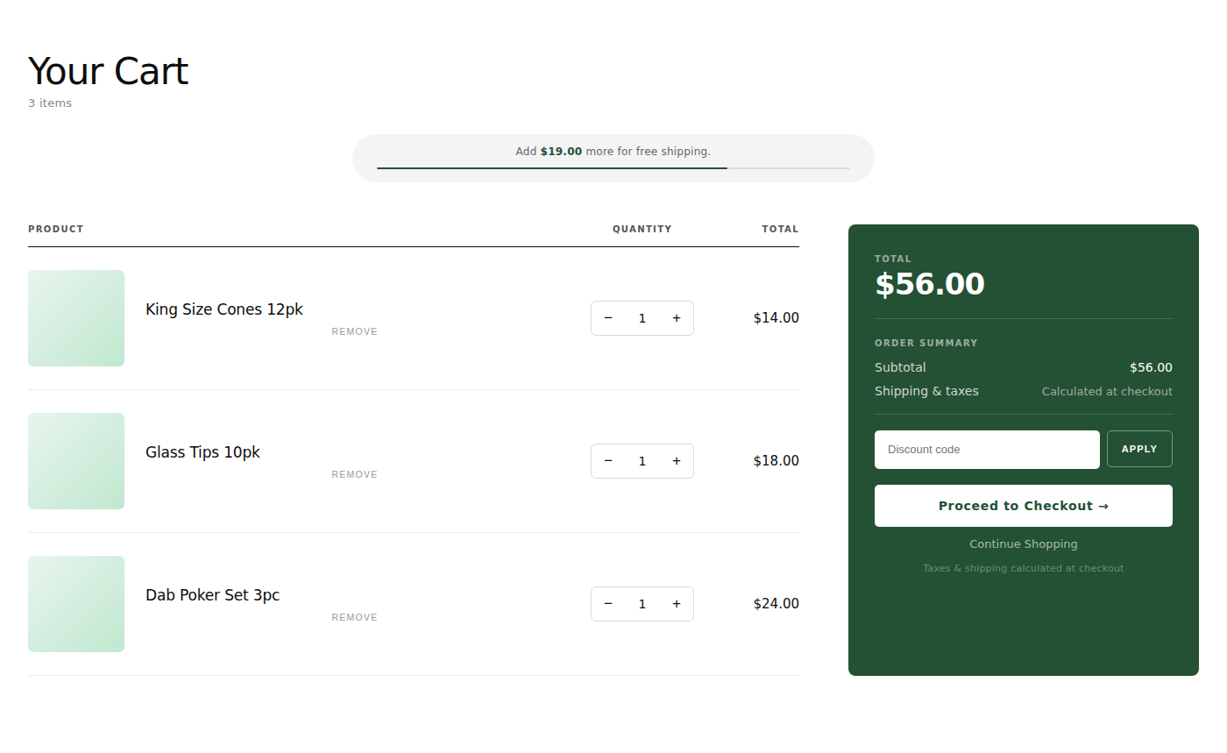
Task: Click the quantity value for Dab Poker Set
Action: pyautogui.click(x=642, y=604)
